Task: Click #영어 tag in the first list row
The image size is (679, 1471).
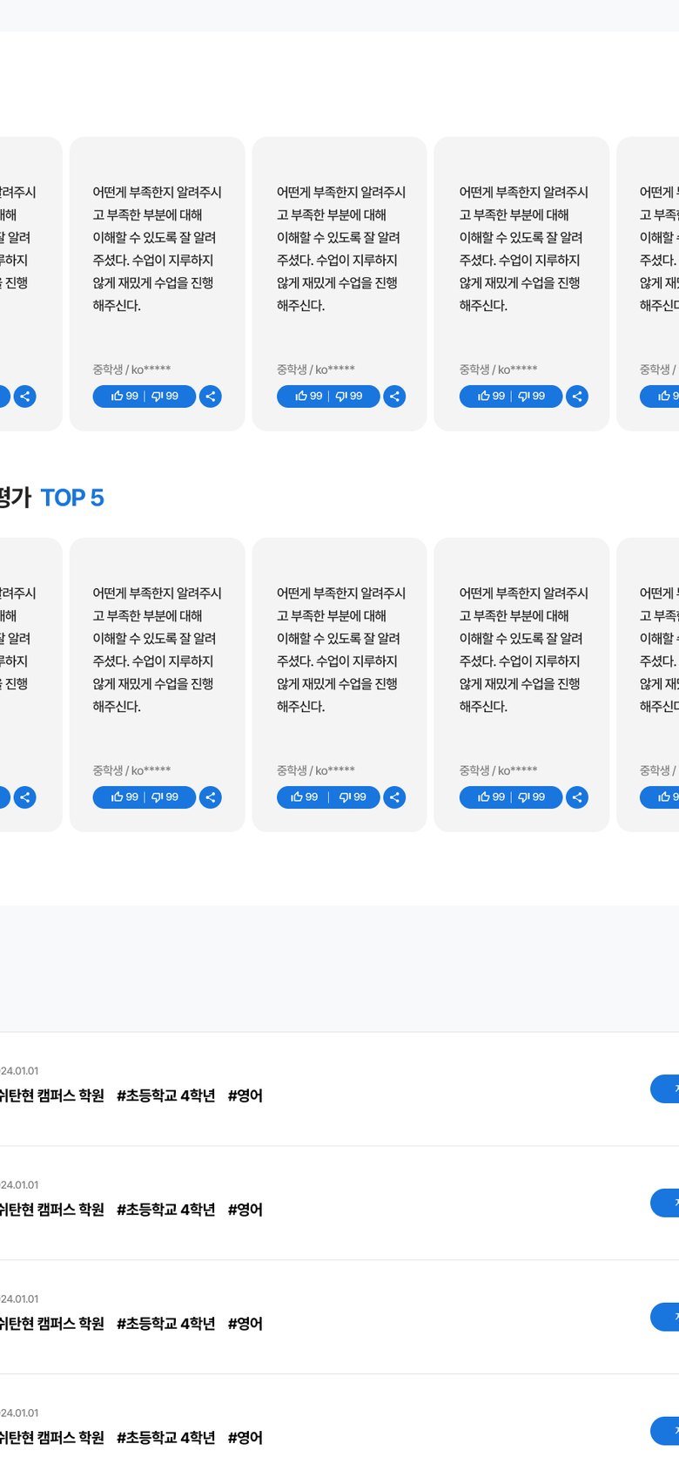Action: coord(245,1095)
